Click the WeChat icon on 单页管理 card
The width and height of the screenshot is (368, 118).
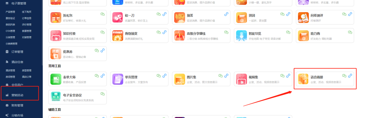(x=159, y=76)
